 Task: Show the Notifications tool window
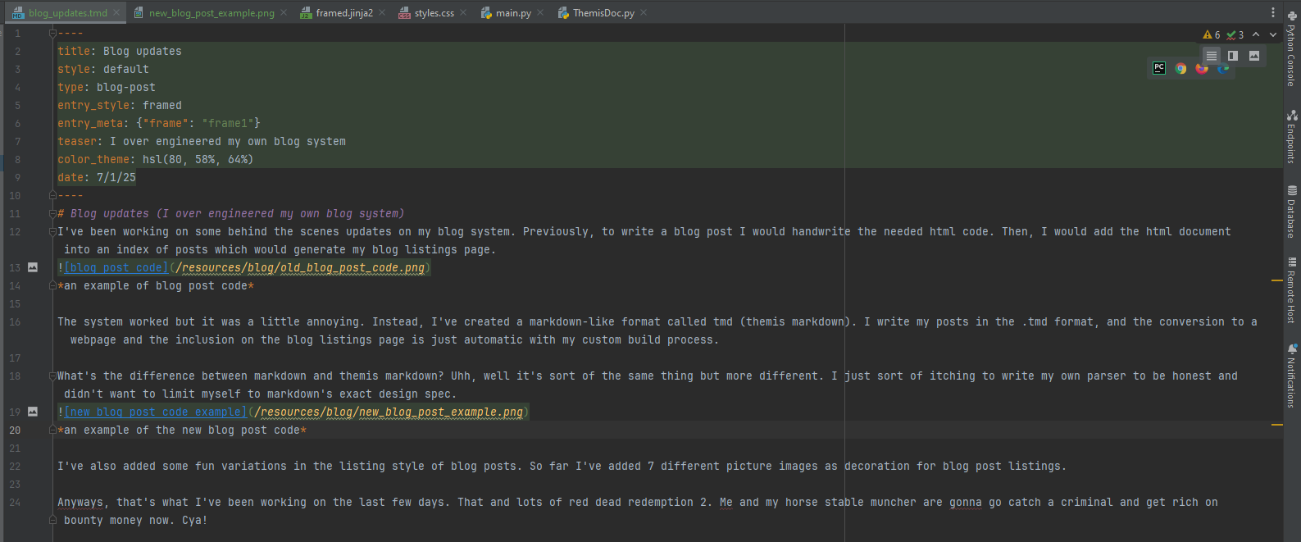pyautogui.click(x=1291, y=376)
